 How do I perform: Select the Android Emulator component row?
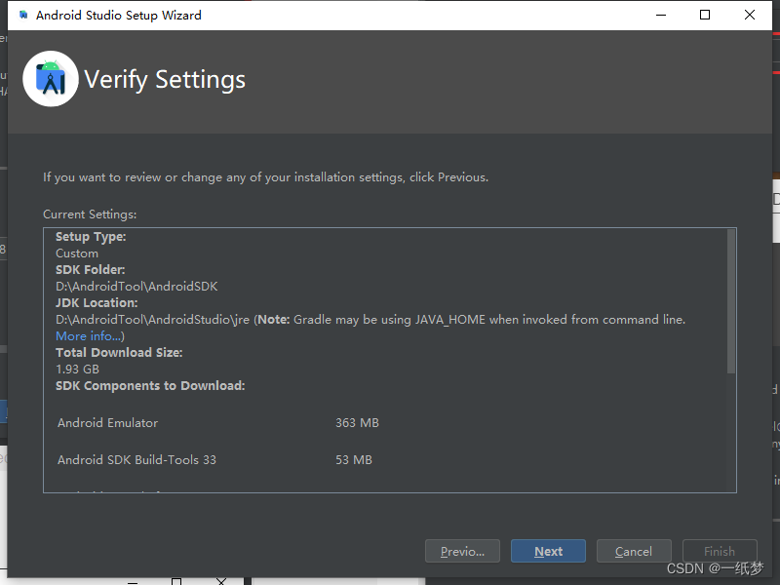pyautogui.click(x=107, y=423)
